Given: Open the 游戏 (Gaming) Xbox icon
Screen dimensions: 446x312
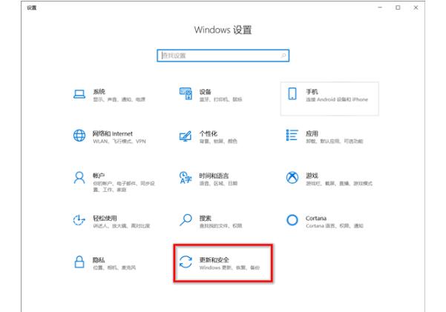Looking at the screenshot, I should 292,178.
